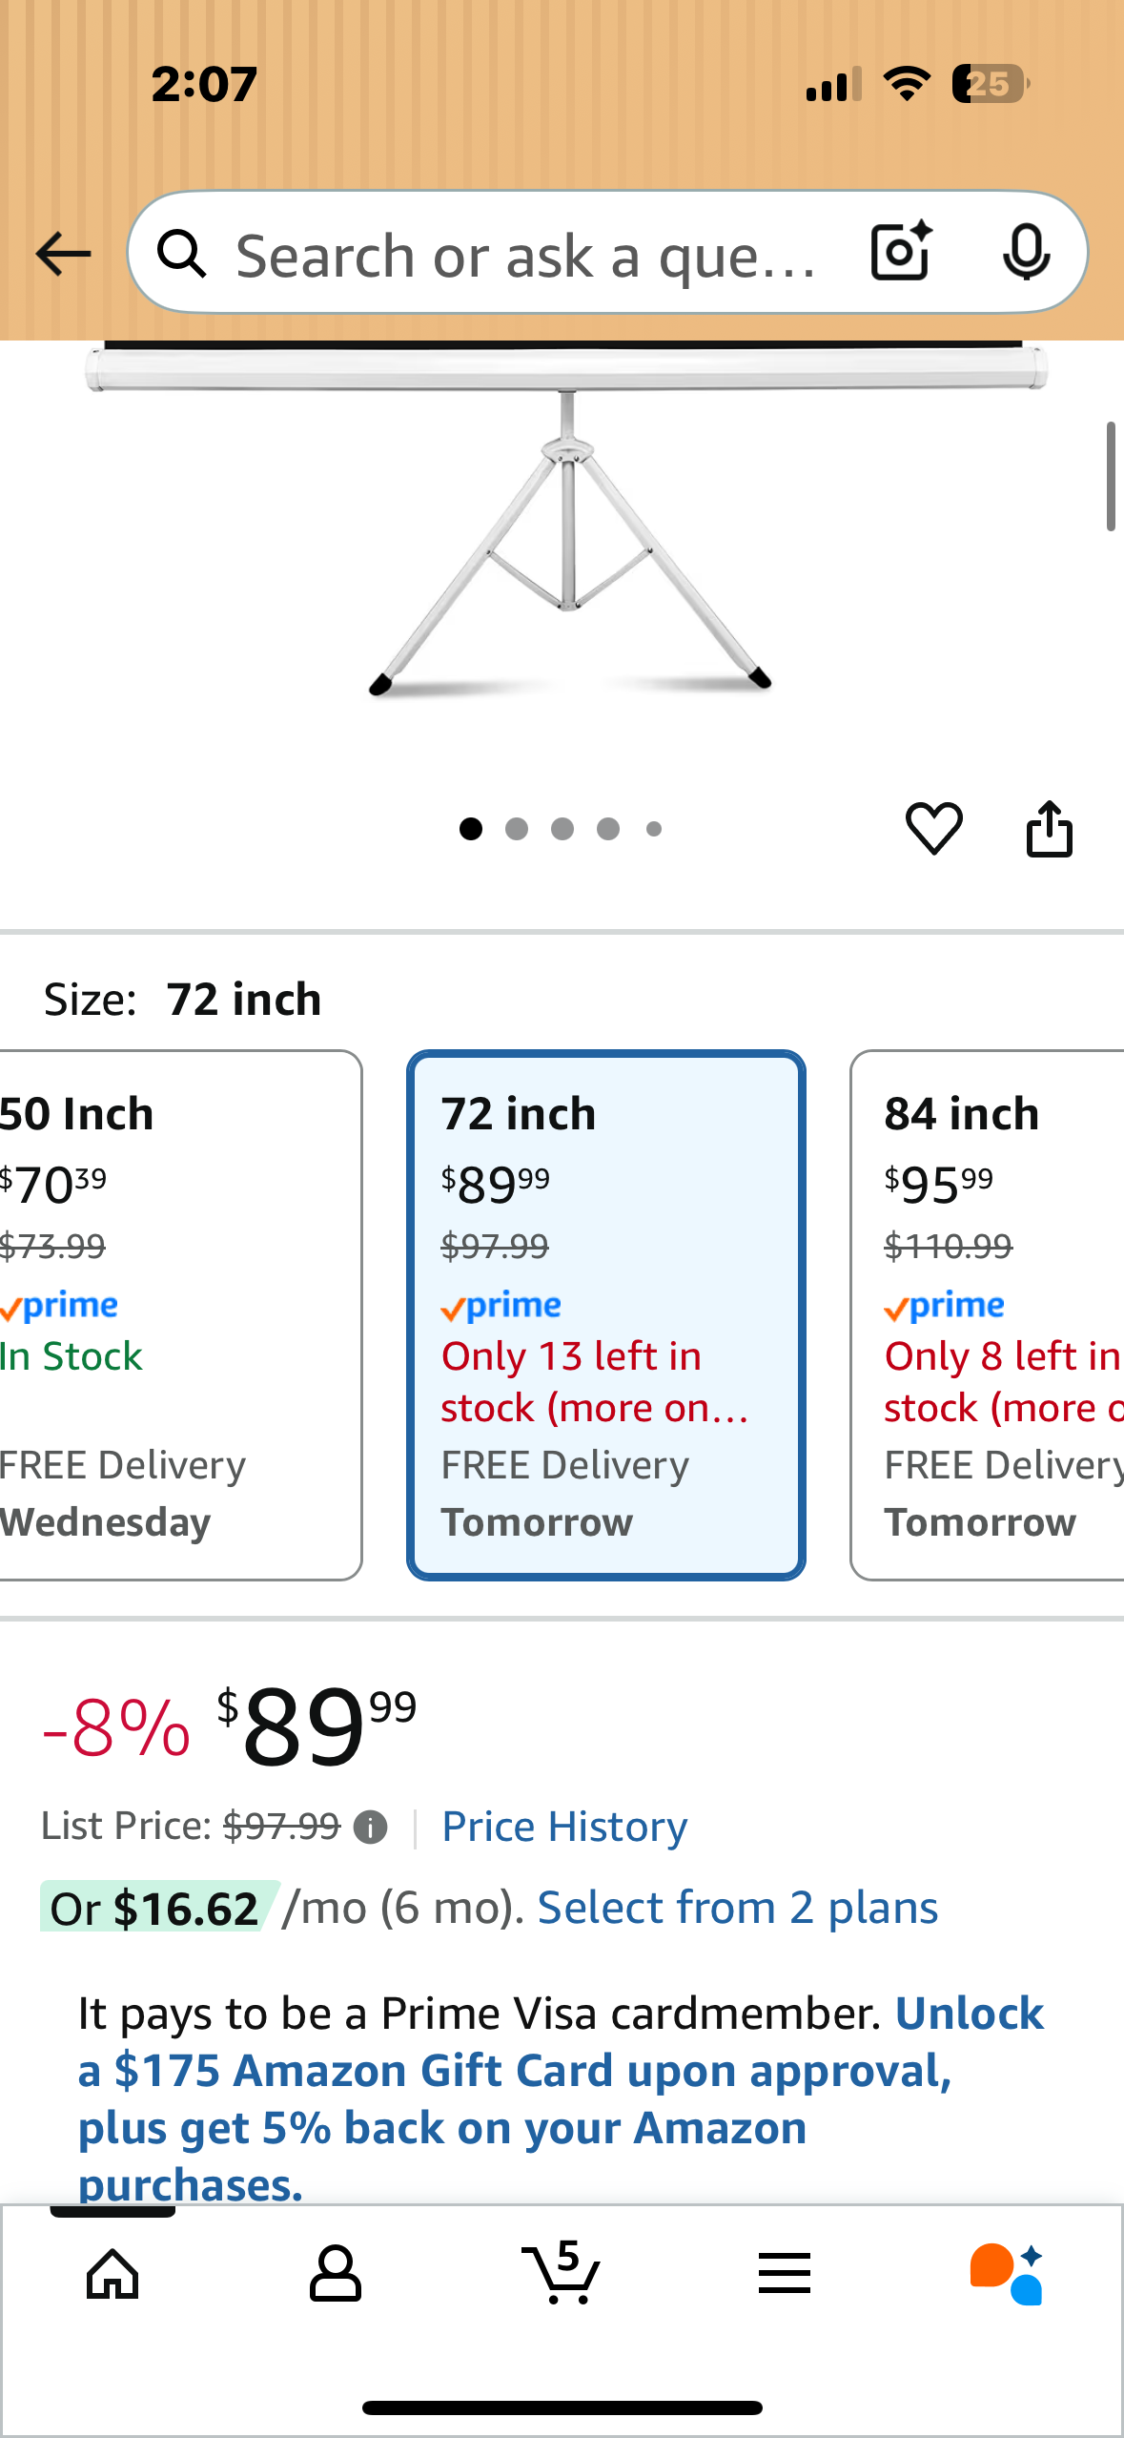Viewport: 1124px width, 2438px height.
Task: Open the Rufus AI assistant icon
Action: [1010, 2273]
